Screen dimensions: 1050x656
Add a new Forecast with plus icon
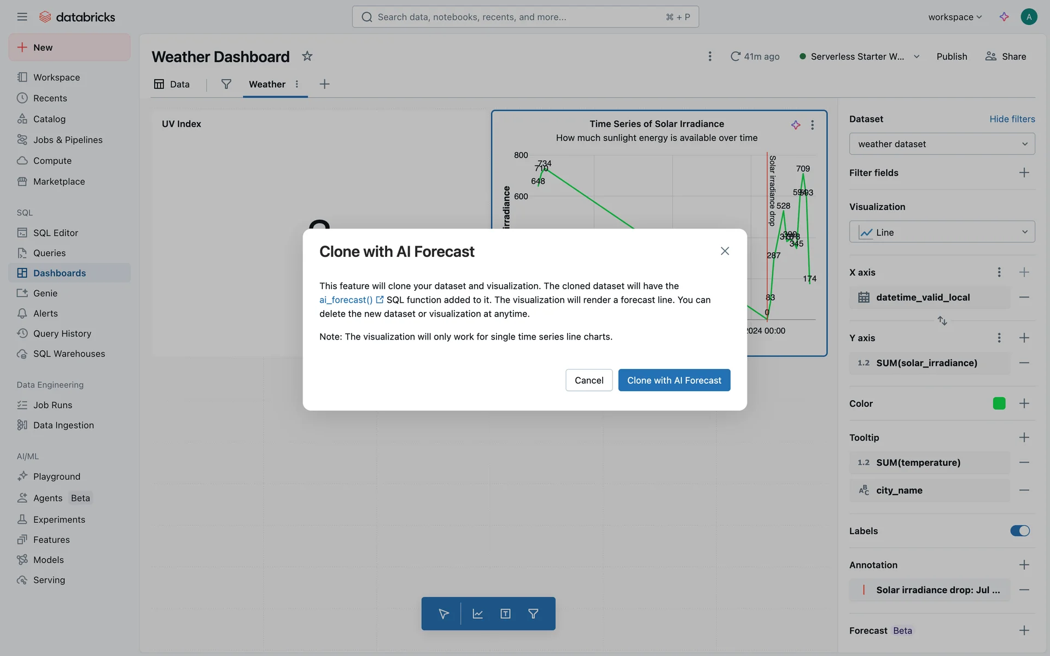(x=1024, y=630)
